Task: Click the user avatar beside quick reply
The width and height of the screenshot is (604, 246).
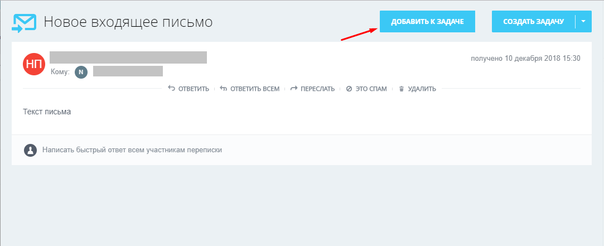Action: (x=30, y=150)
